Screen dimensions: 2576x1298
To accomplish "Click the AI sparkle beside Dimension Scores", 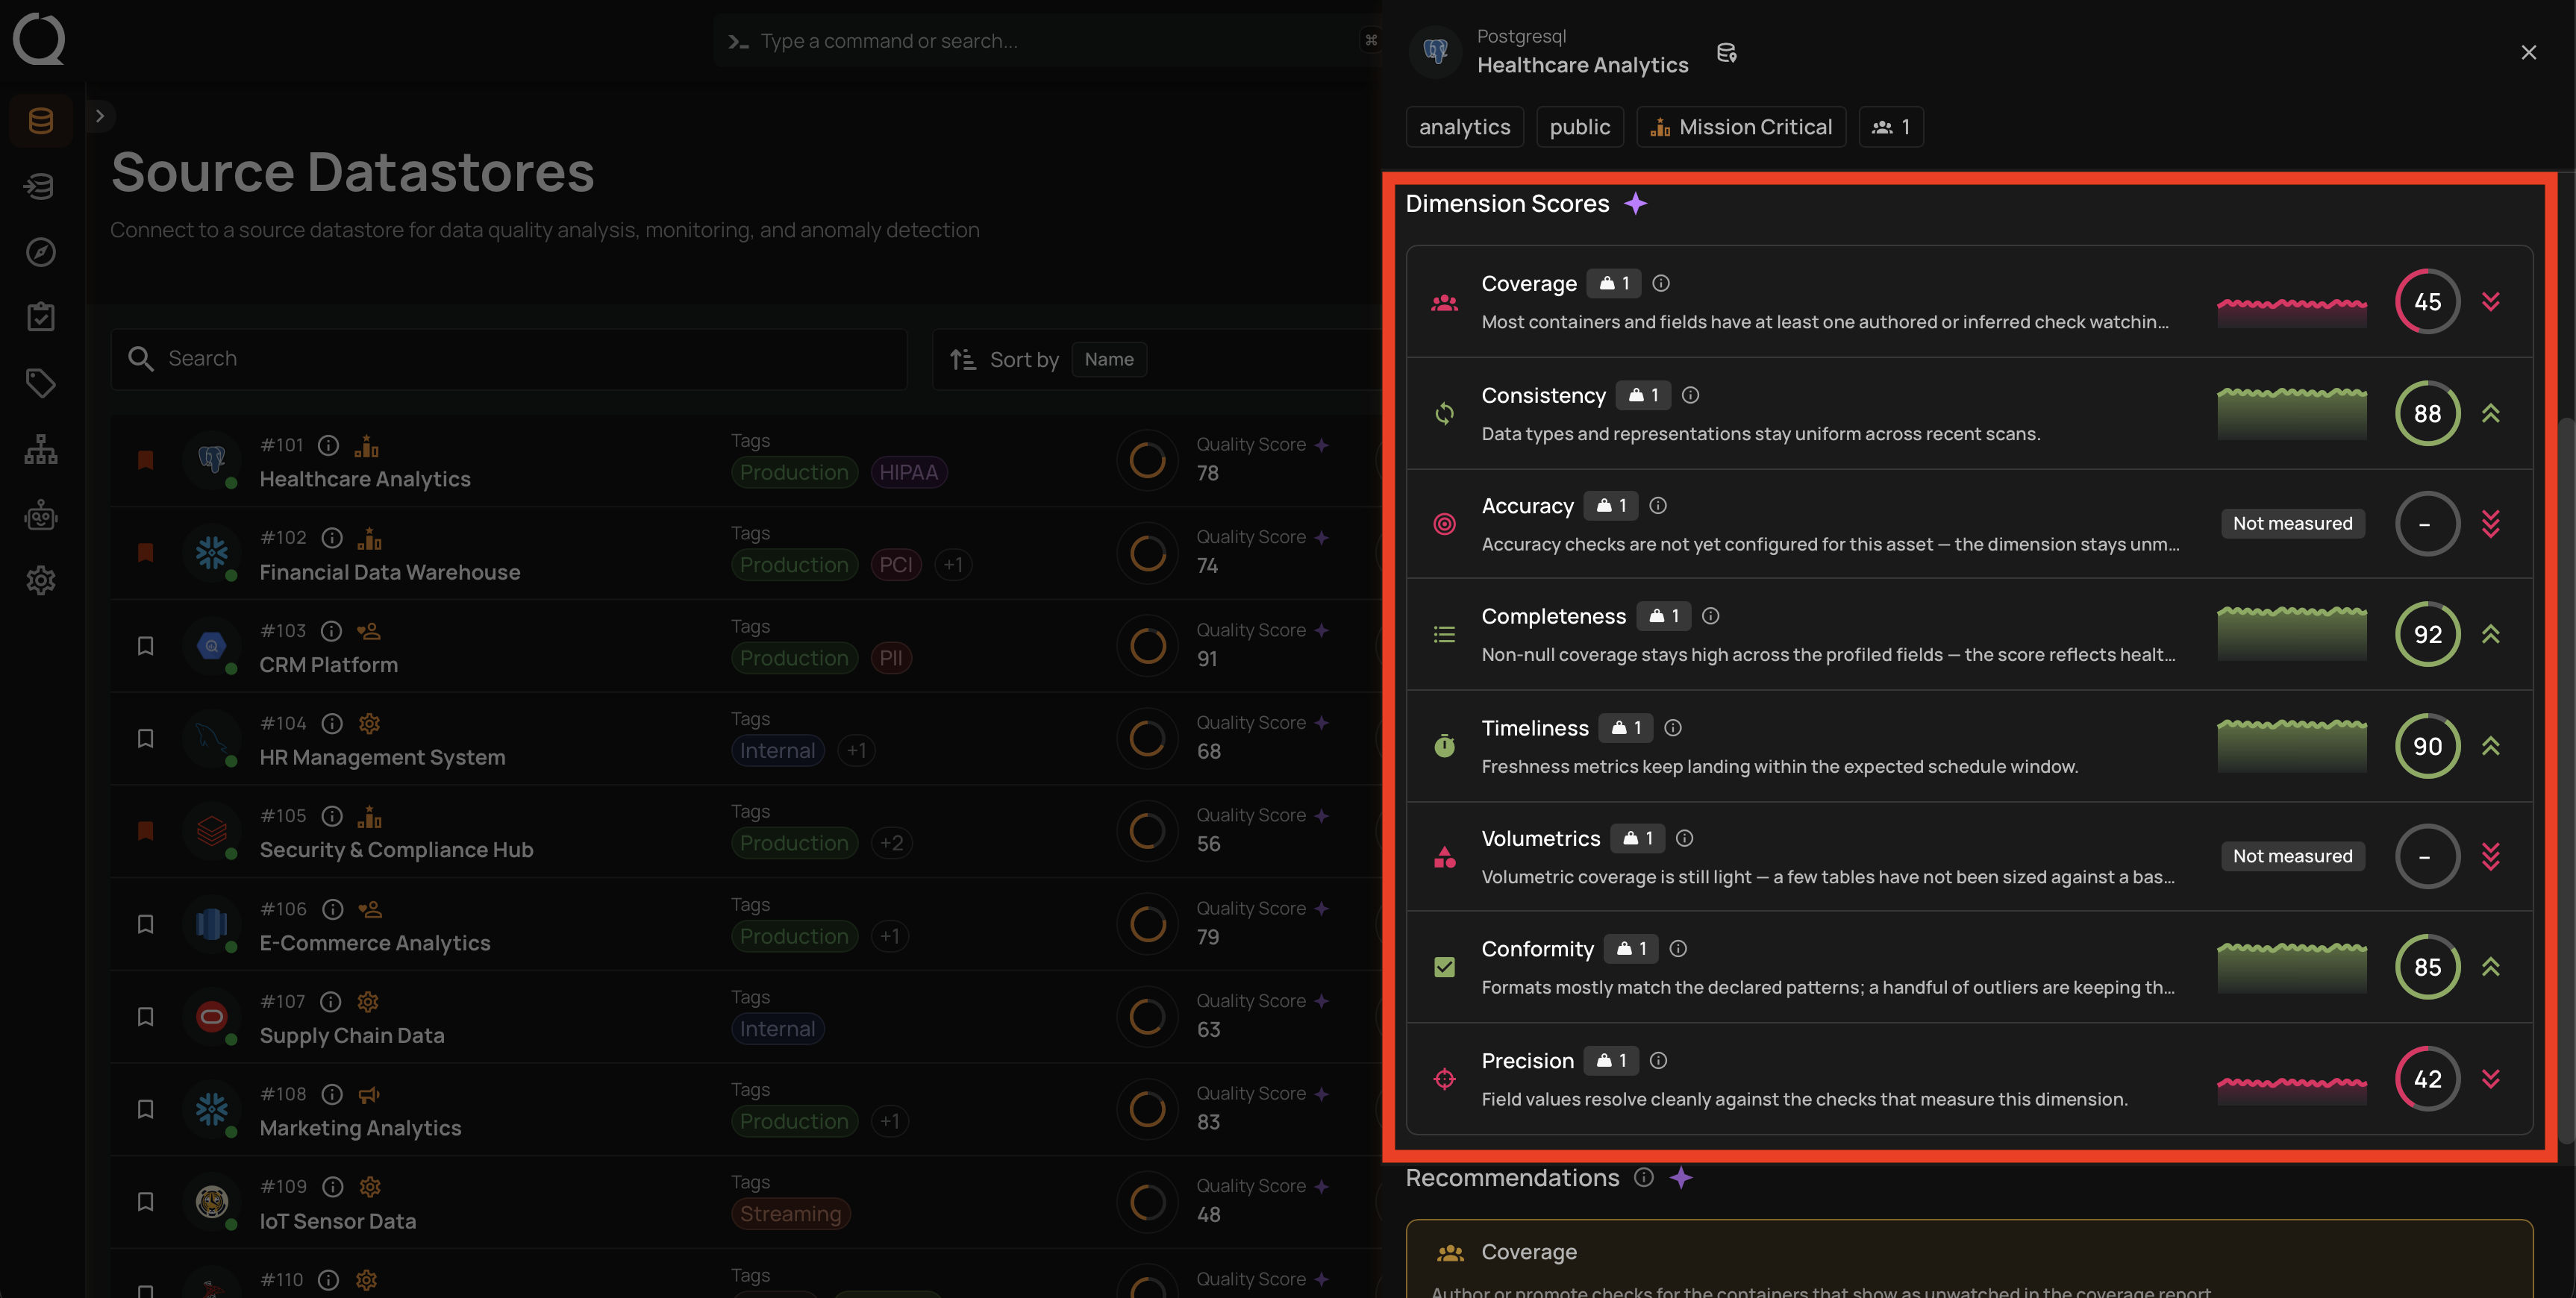I will click(1636, 204).
